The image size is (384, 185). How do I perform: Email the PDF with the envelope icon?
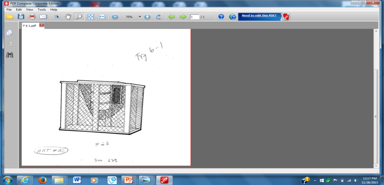tap(43, 17)
